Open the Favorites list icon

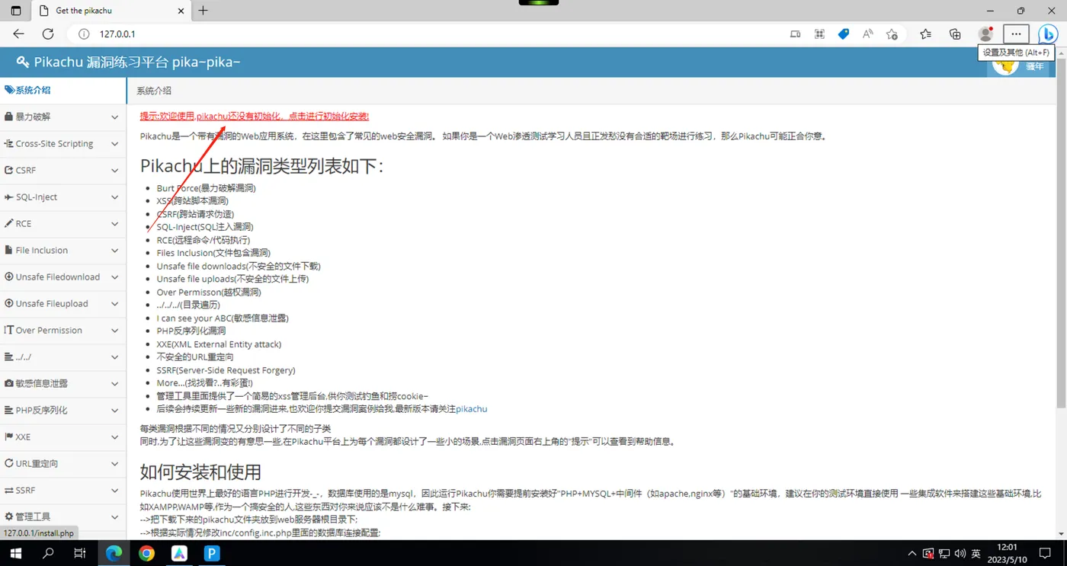pos(925,34)
